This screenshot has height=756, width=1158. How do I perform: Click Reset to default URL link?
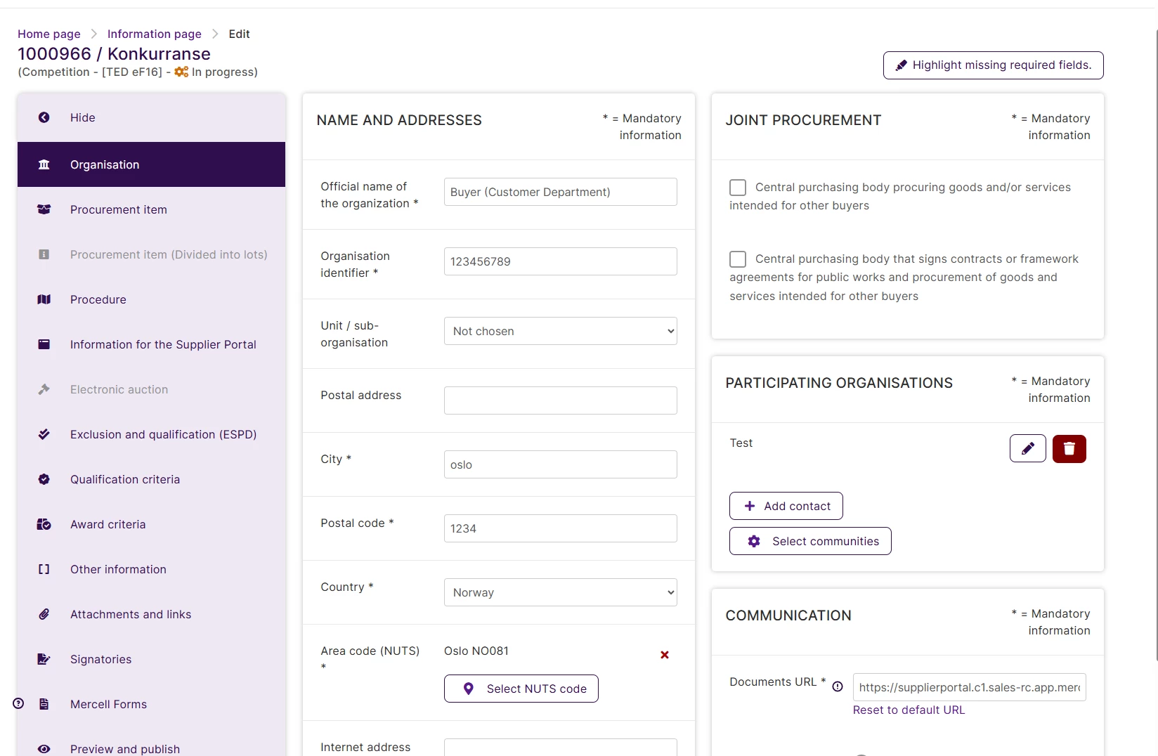(x=909, y=710)
